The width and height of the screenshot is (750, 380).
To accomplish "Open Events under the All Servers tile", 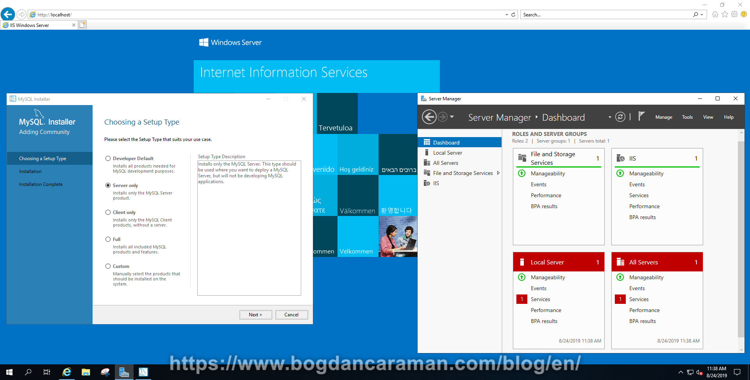I will (637, 288).
